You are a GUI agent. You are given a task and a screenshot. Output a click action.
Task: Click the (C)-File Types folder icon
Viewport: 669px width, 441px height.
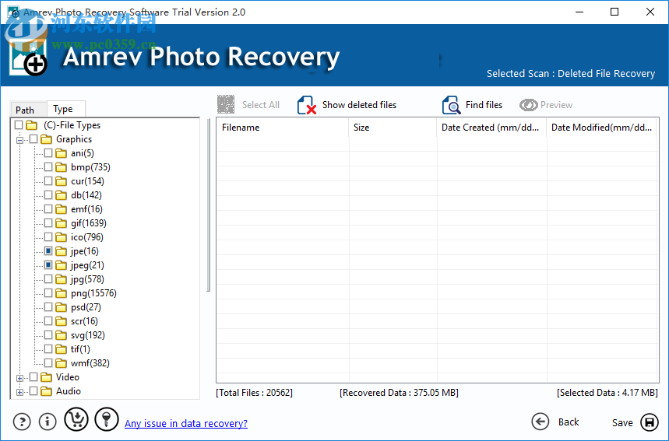click(x=32, y=125)
